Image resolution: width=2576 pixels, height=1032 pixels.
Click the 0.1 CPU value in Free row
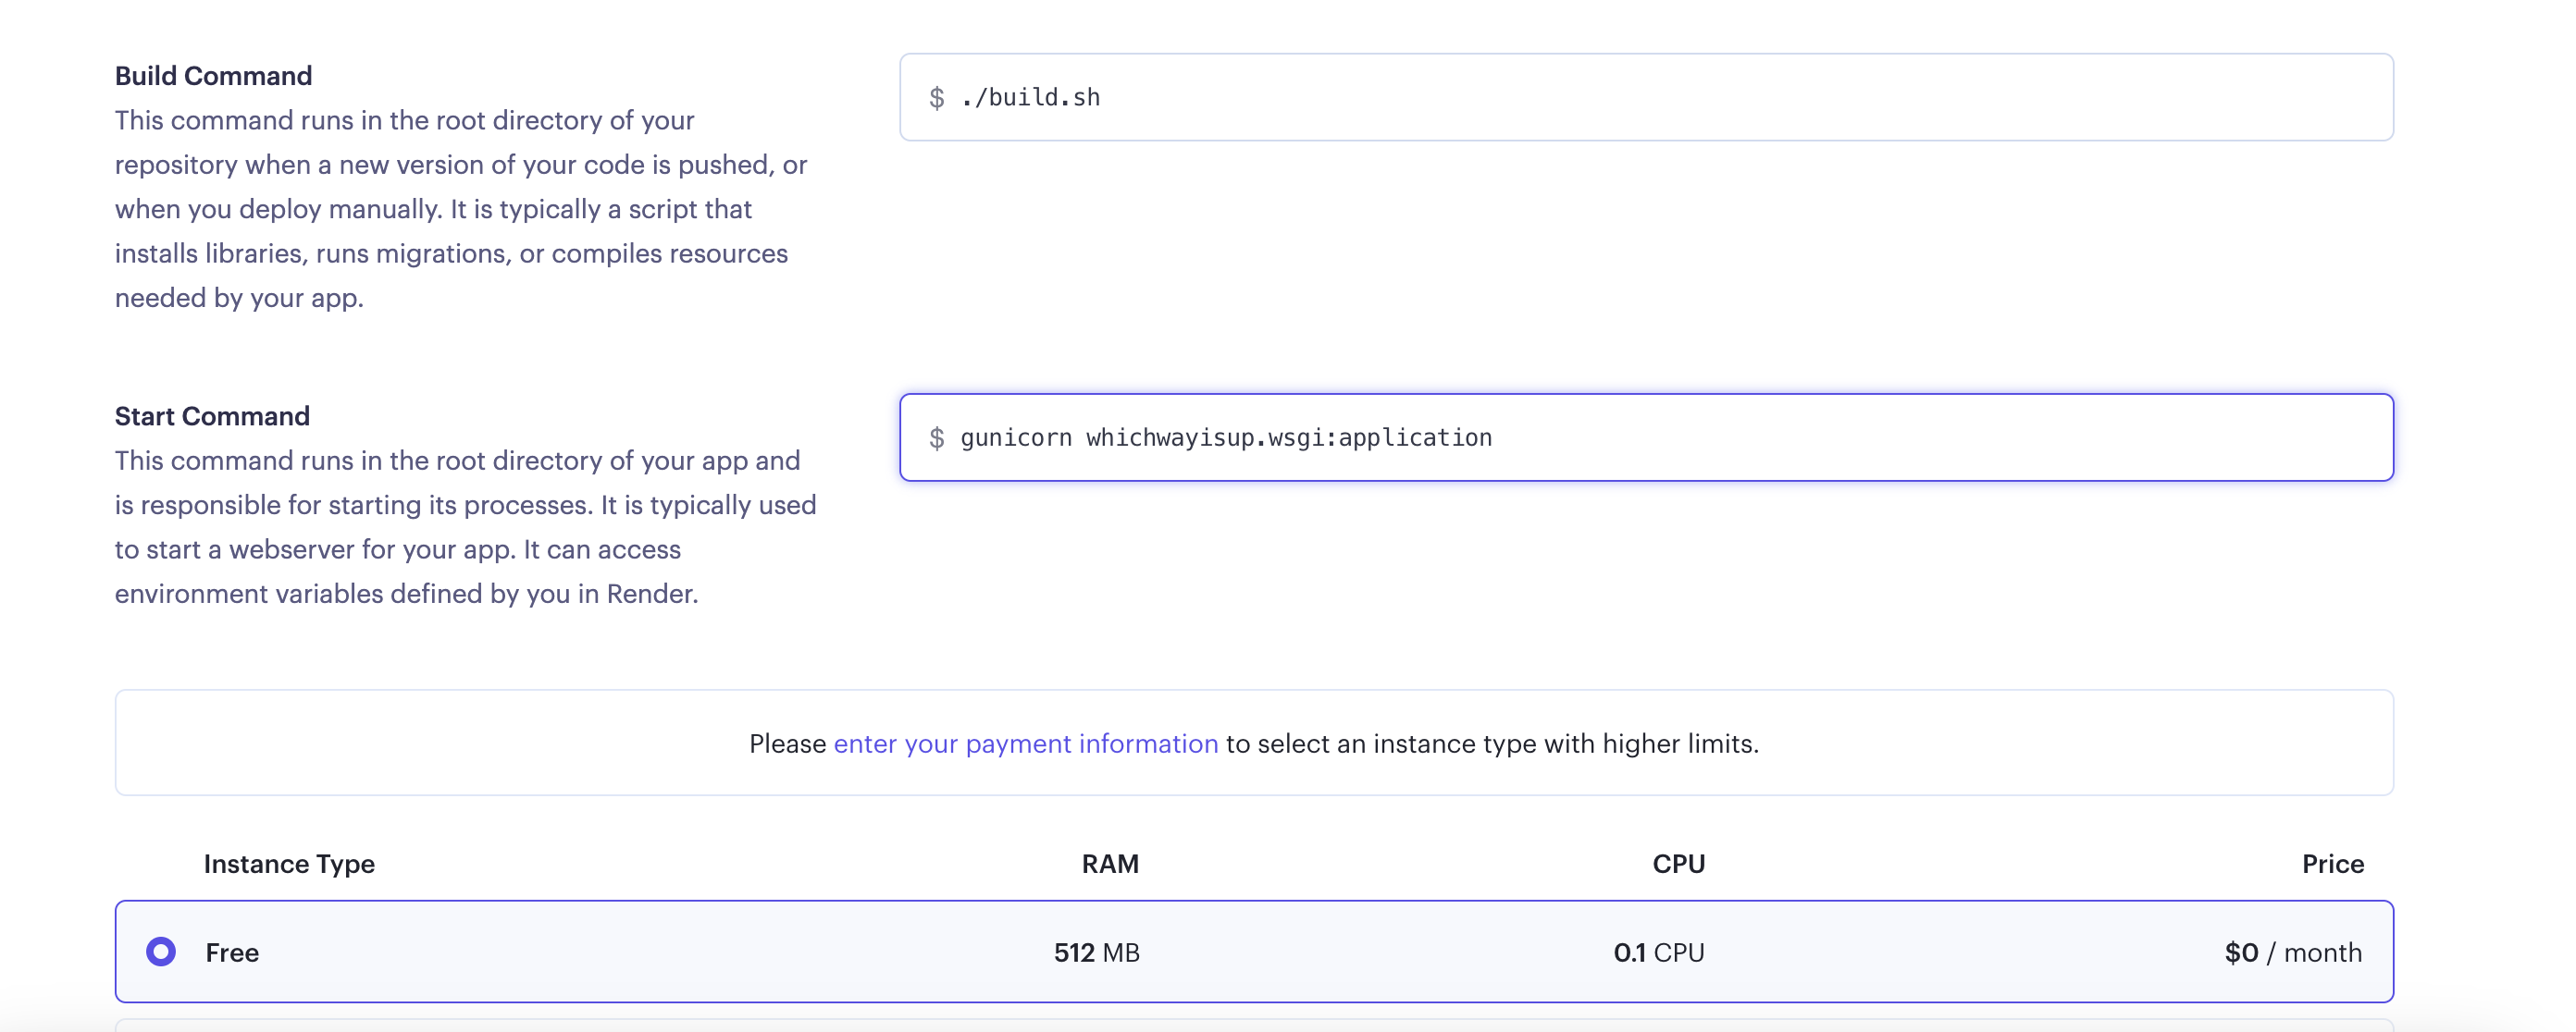coord(1658,952)
